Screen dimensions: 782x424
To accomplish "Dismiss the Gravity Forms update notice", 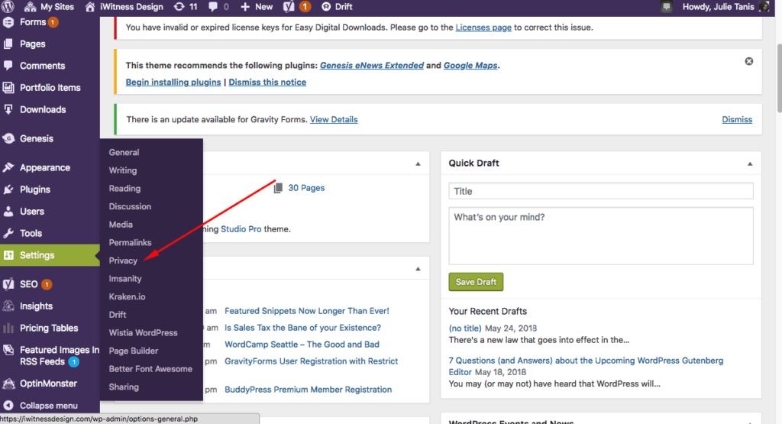I will pos(737,119).
